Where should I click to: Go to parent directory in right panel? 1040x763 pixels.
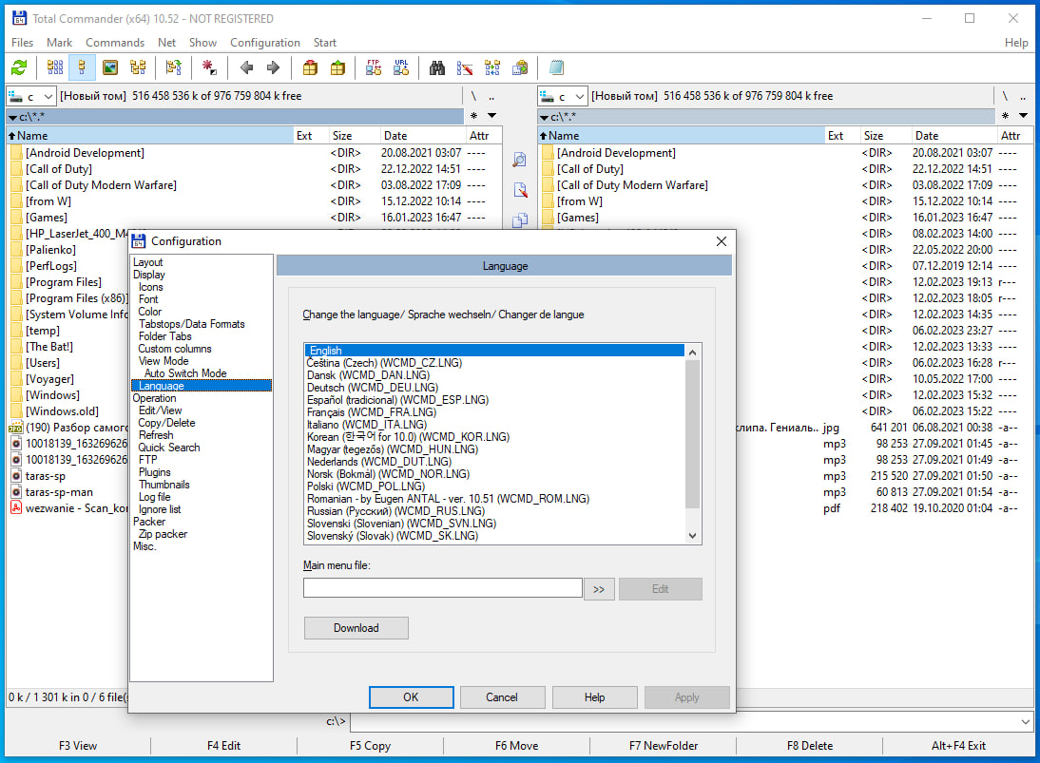pyautogui.click(x=1024, y=96)
